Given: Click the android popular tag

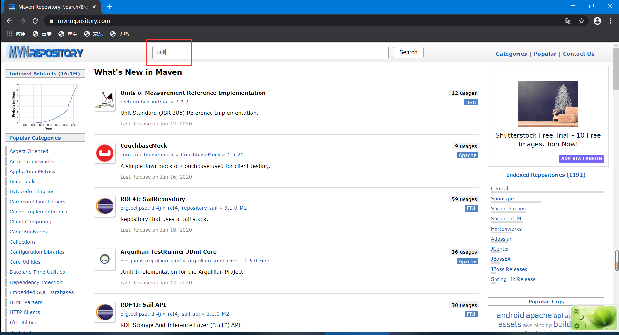Looking at the screenshot, I should click(x=510, y=315).
